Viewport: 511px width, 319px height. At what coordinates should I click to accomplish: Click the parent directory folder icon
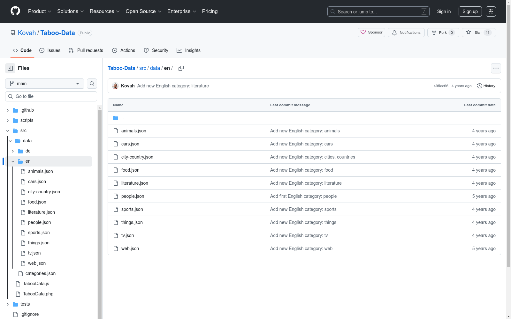pyautogui.click(x=116, y=118)
